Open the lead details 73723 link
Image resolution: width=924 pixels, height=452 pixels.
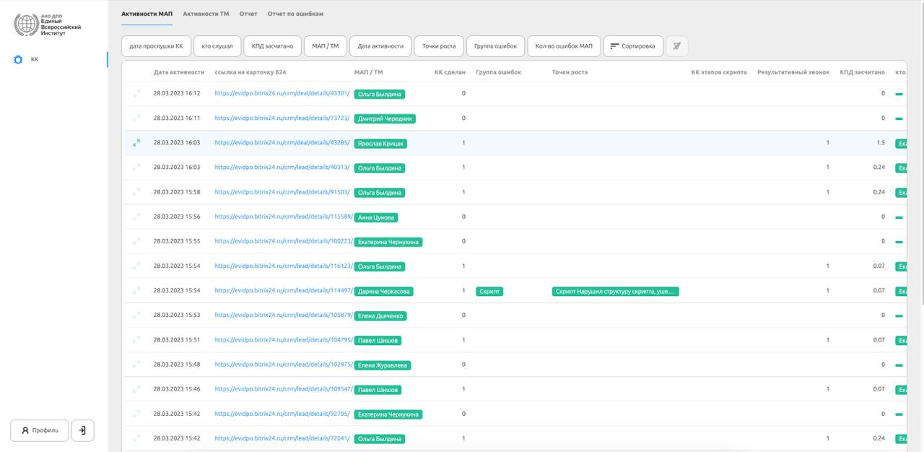(282, 118)
